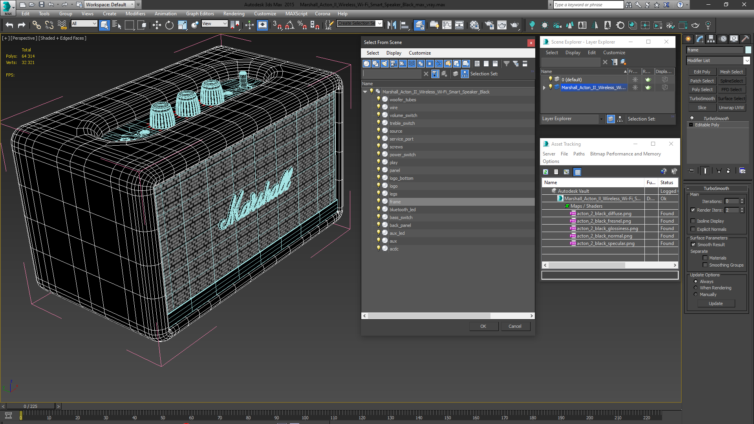Open Select by Name tool
Viewport: 754px width, 424px height.
(x=117, y=25)
